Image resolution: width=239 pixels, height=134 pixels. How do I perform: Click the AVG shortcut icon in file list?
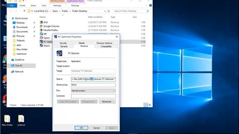click(41, 22)
